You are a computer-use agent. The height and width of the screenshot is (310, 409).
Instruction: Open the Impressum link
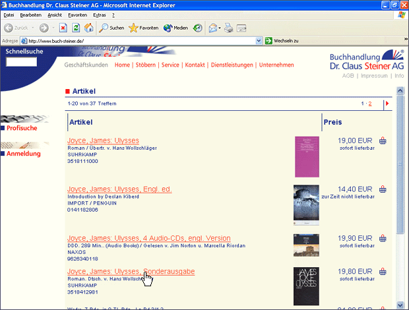(x=374, y=76)
